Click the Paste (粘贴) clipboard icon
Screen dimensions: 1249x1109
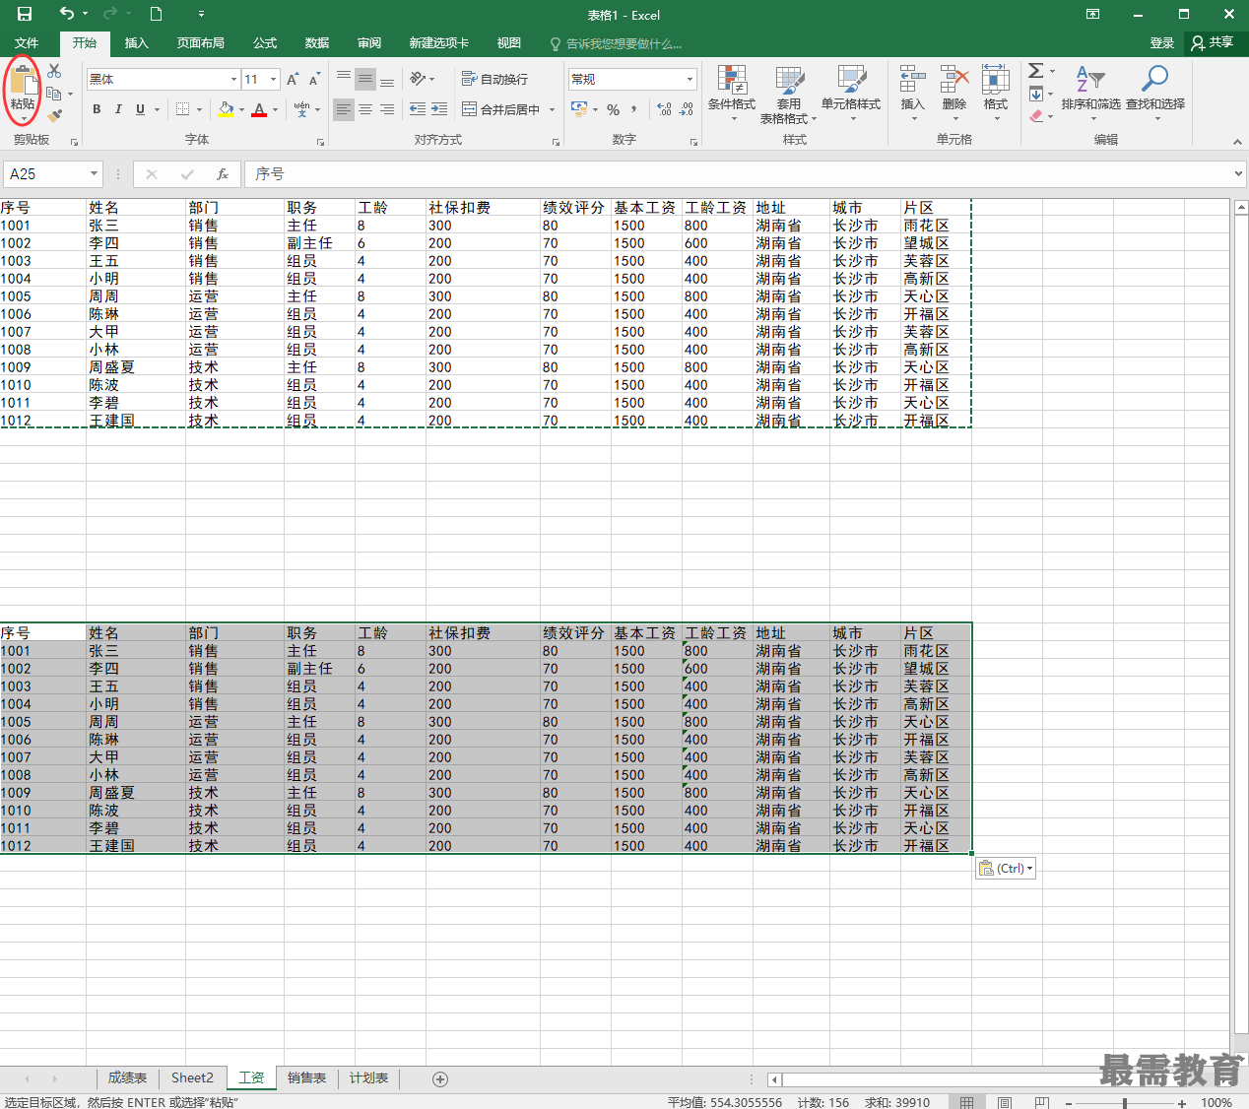pyautogui.click(x=23, y=80)
